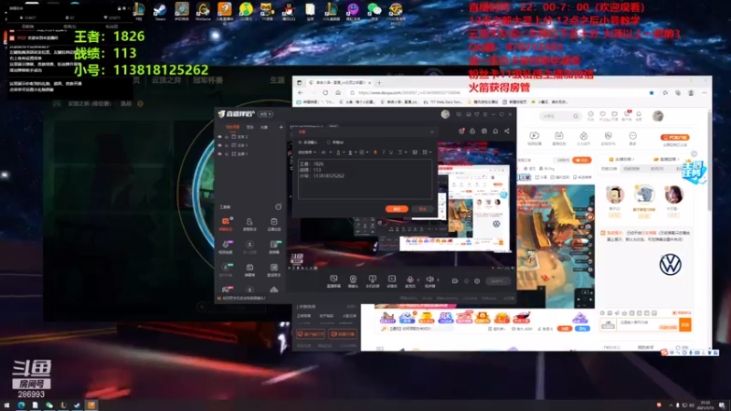The height and width of the screenshot is (411, 731).
Task: Click the text editing area in the dialog
Action: [x=365, y=179]
